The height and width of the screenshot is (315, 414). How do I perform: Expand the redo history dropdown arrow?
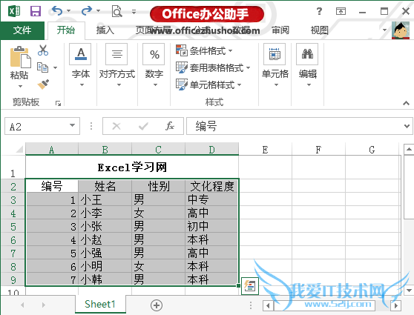coord(98,11)
